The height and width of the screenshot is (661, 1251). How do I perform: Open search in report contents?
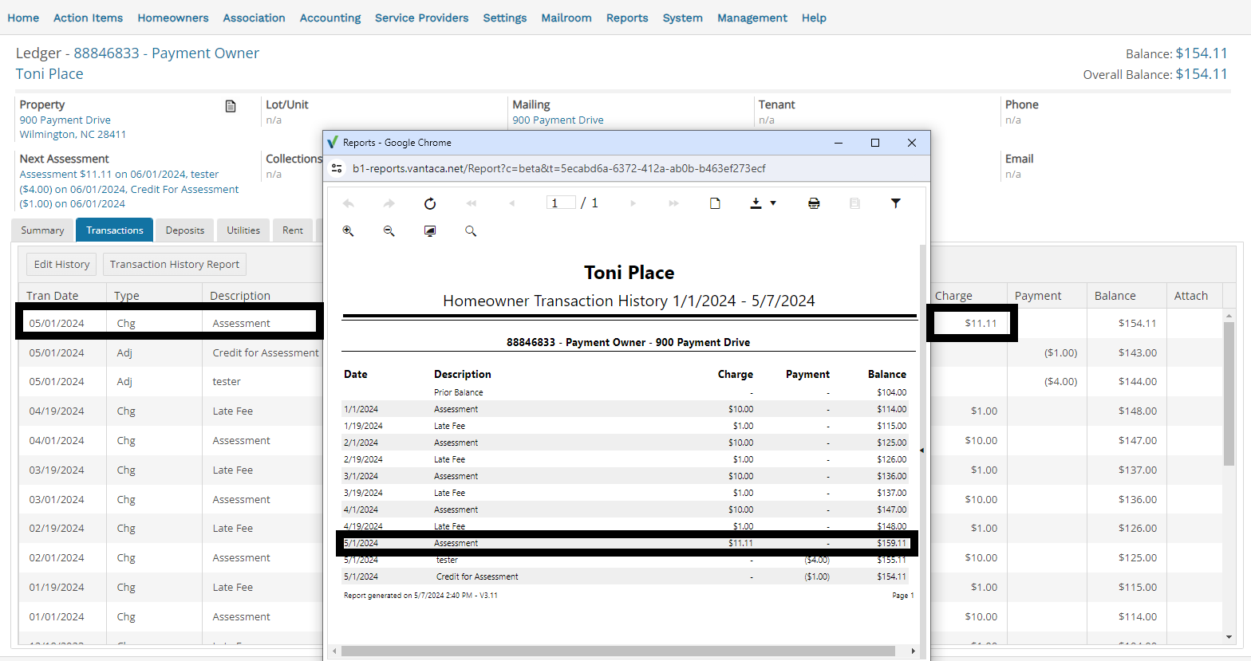[471, 230]
